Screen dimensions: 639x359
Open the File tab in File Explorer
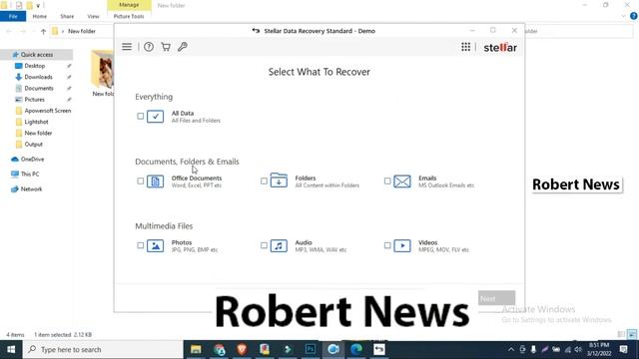pyautogui.click(x=13, y=16)
